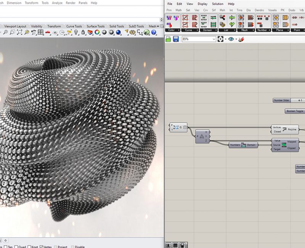Click the Sketch red pen icon
The height and width of the screenshot is (248, 305).
(x=241, y=39)
